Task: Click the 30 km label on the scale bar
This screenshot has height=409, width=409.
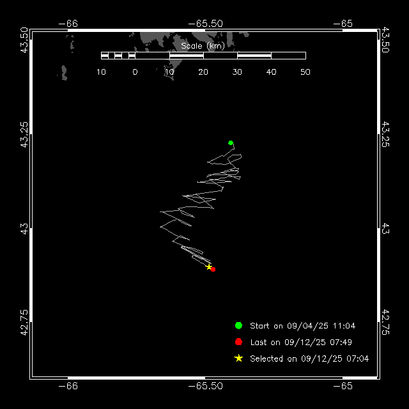Action: [237, 72]
